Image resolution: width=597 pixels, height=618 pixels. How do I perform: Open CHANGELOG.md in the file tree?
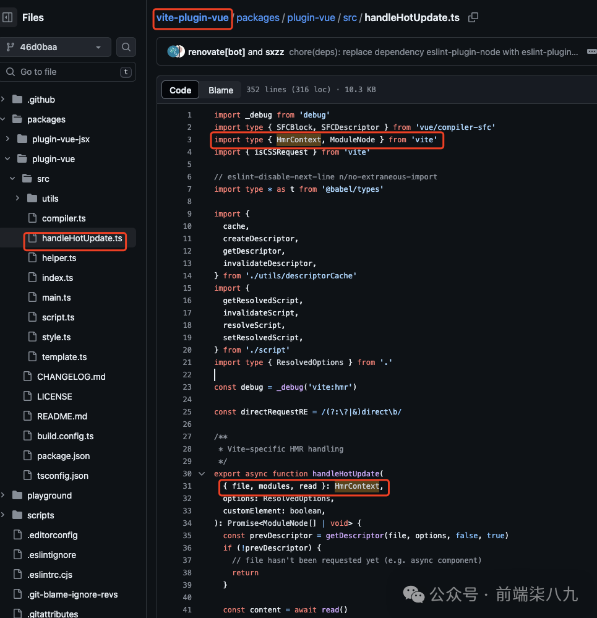[x=71, y=377]
